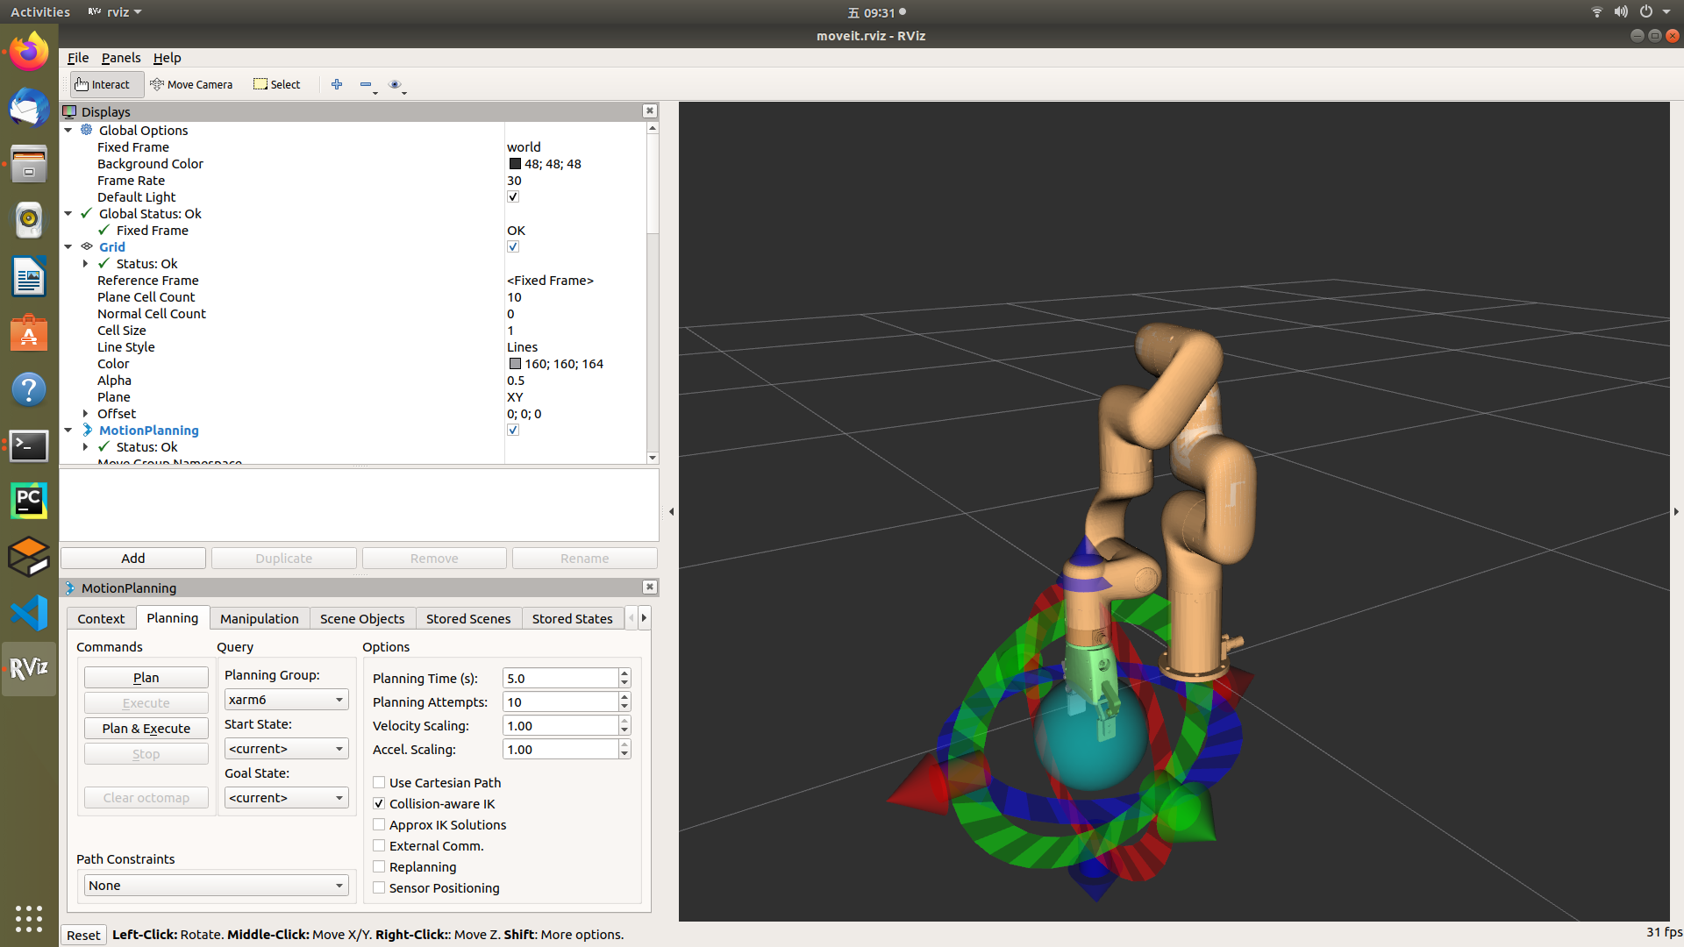The height and width of the screenshot is (947, 1684).
Task: Close the MotionPlanning panel
Action: (649, 587)
